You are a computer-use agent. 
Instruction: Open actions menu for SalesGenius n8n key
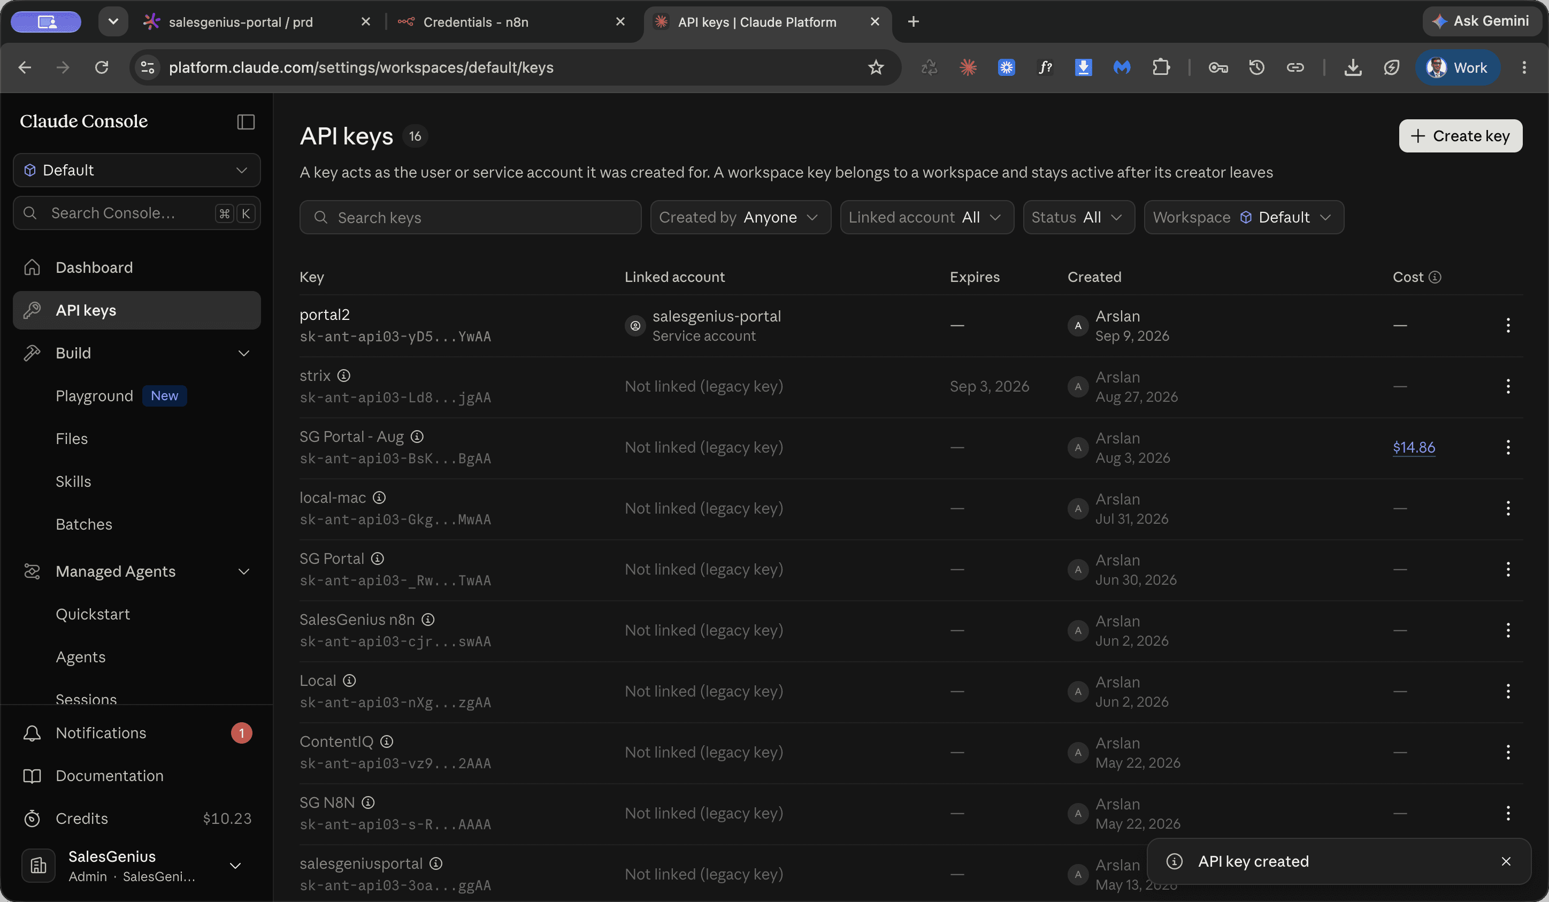pos(1508,630)
